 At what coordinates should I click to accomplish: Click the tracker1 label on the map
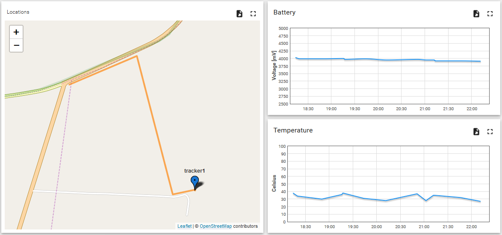click(x=194, y=171)
